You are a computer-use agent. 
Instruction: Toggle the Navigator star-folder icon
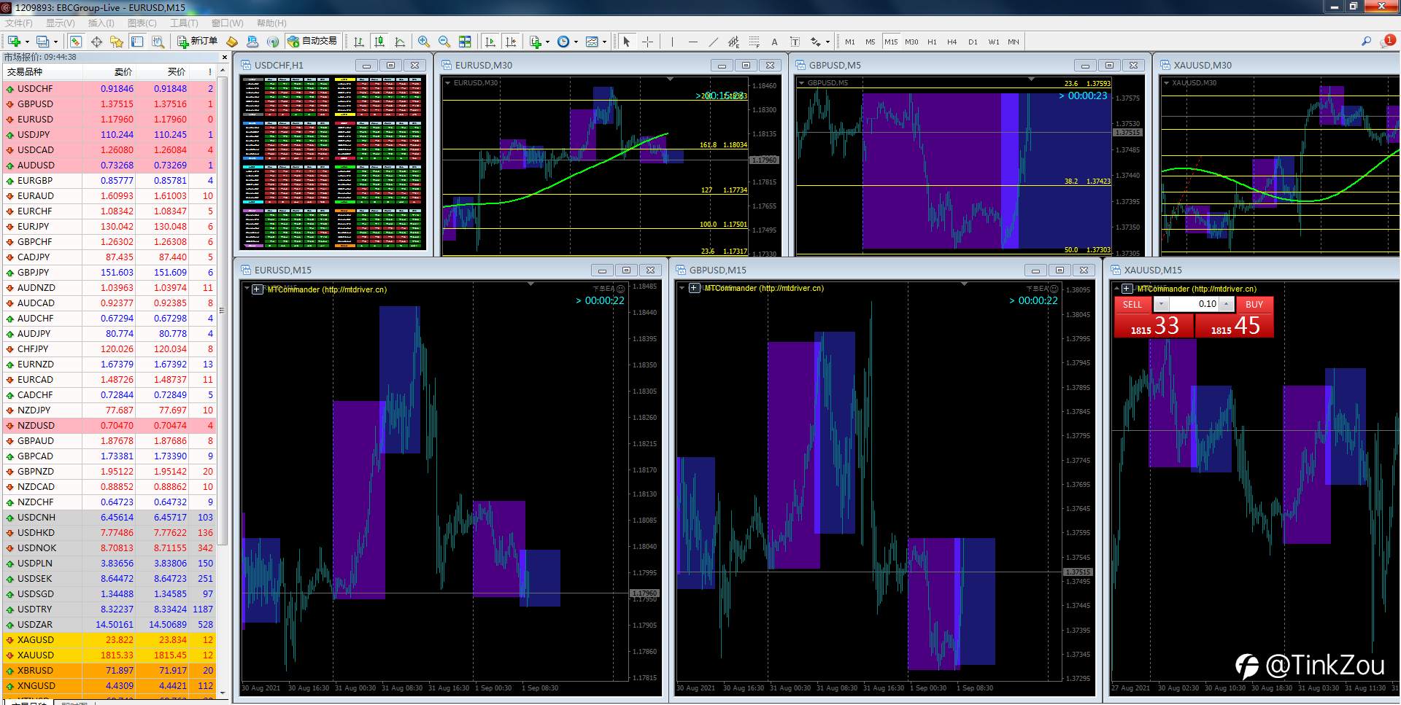coord(117,42)
